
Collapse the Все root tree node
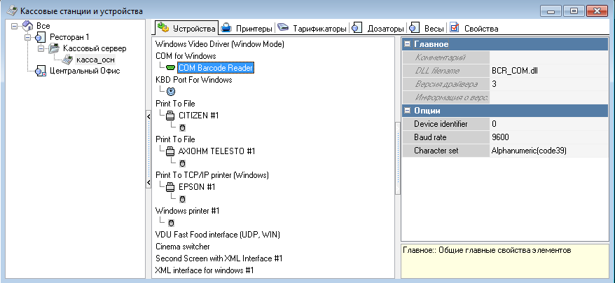[x=15, y=26]
